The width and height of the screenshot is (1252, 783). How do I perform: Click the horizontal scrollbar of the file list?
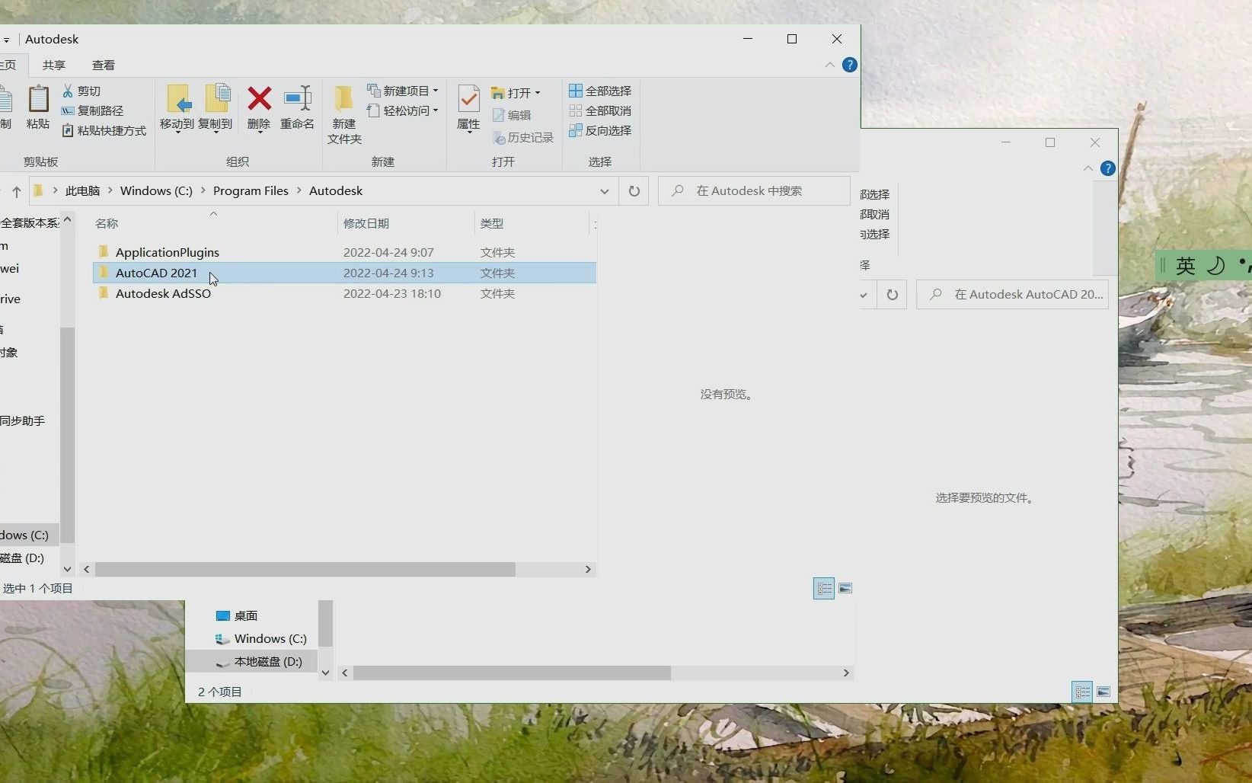305,570
